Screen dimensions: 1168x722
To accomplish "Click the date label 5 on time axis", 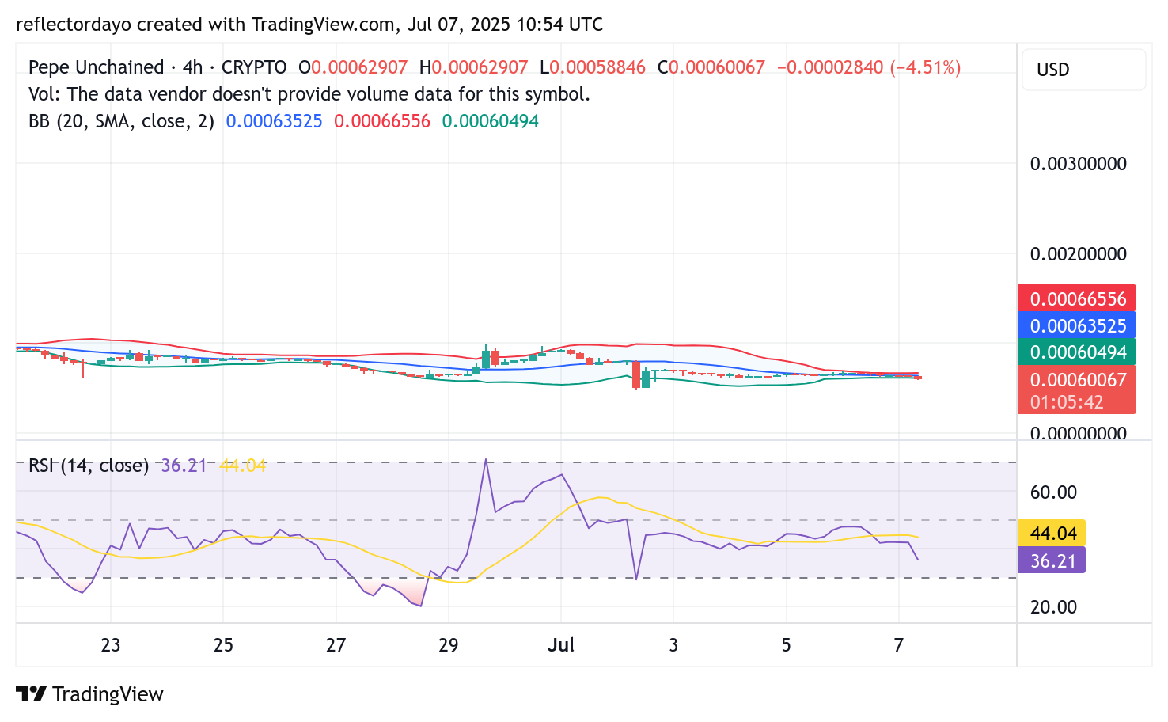I will [x=786, y=645].
